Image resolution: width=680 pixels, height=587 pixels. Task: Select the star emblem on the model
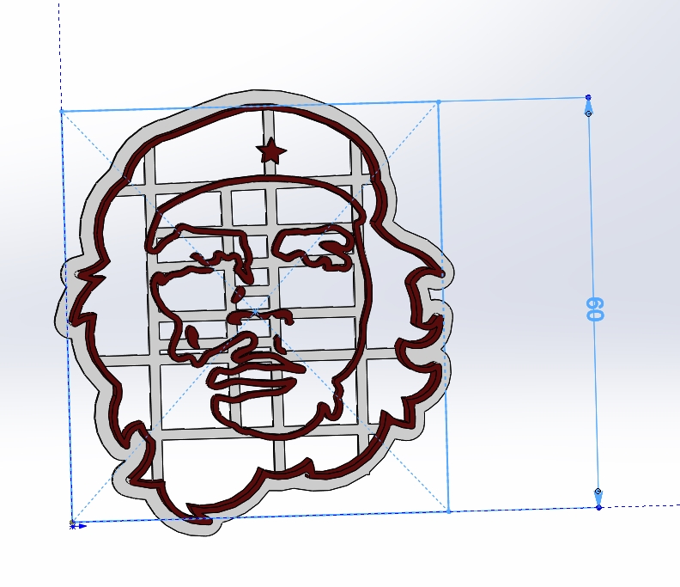271,150
